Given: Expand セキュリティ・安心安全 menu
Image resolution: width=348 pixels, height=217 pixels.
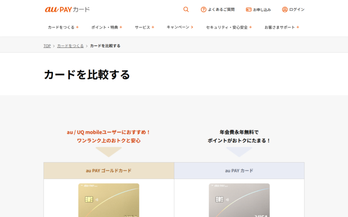Looking at the screenshot, I should click(229, 27).
